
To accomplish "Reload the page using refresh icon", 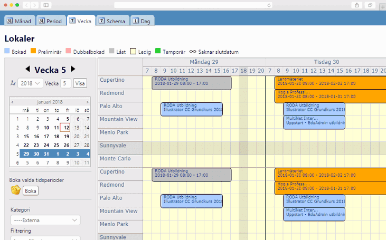I will click(269, 5).
